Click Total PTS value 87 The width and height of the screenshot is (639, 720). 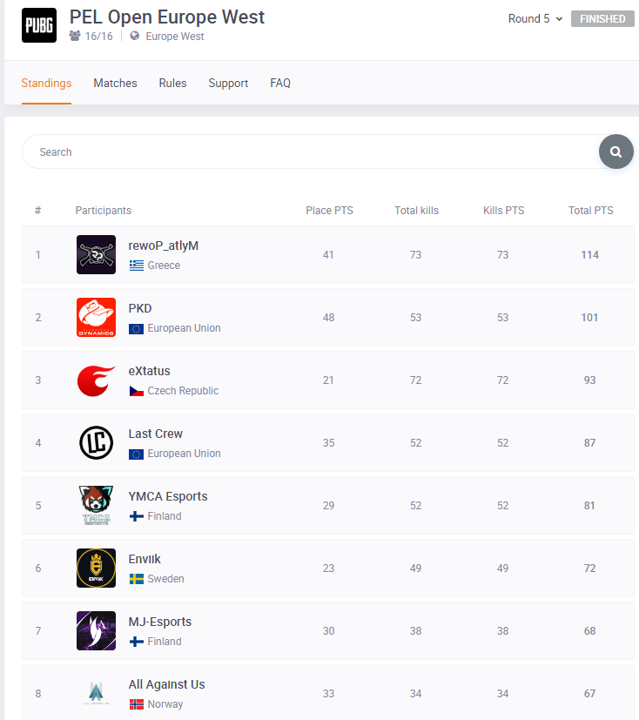[589, 442]
